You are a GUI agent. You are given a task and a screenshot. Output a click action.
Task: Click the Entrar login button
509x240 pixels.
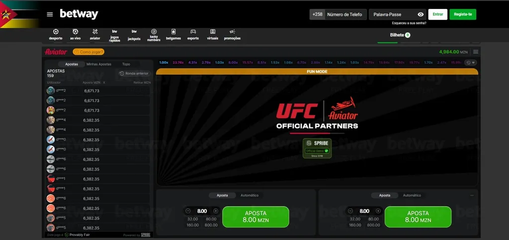tap(437, 14)
